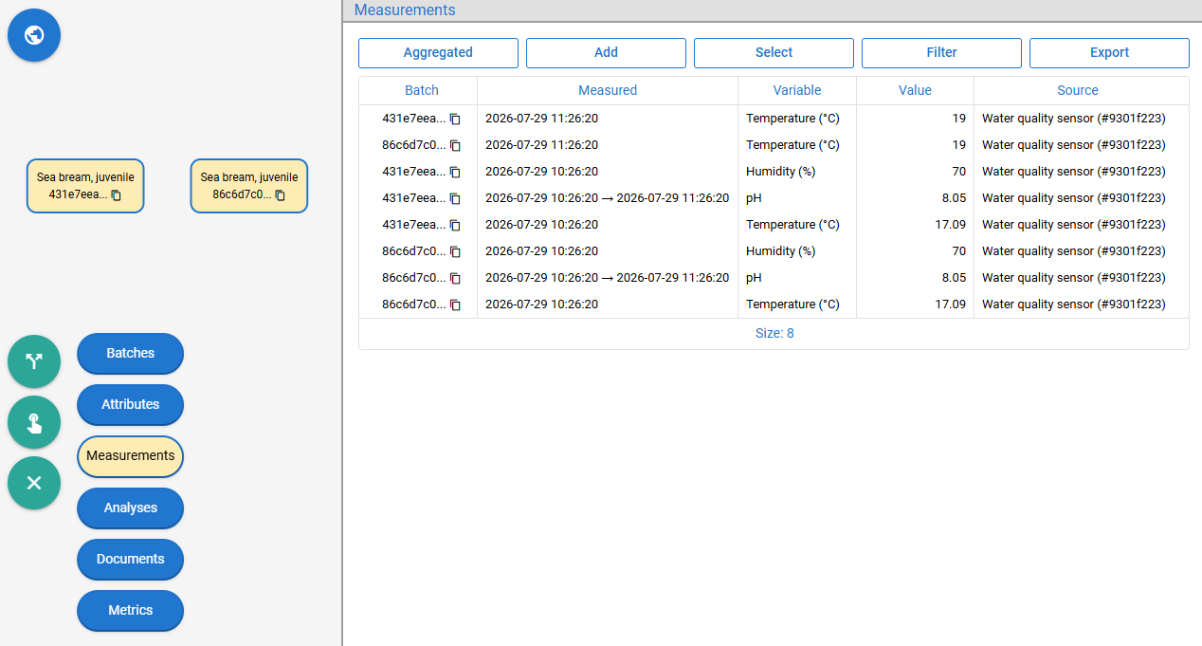The height and width of the screenshot is (646, 1202).
Task: Open the Metrics section
Action: coord(130,610)
